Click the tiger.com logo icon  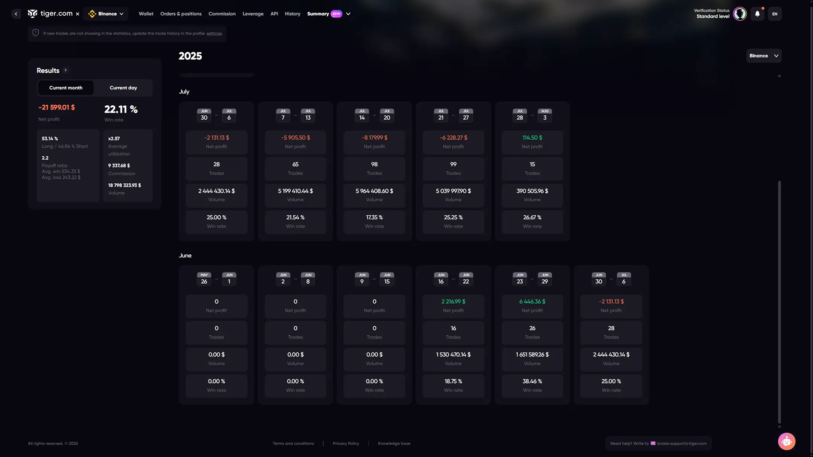tap(32, 14)
